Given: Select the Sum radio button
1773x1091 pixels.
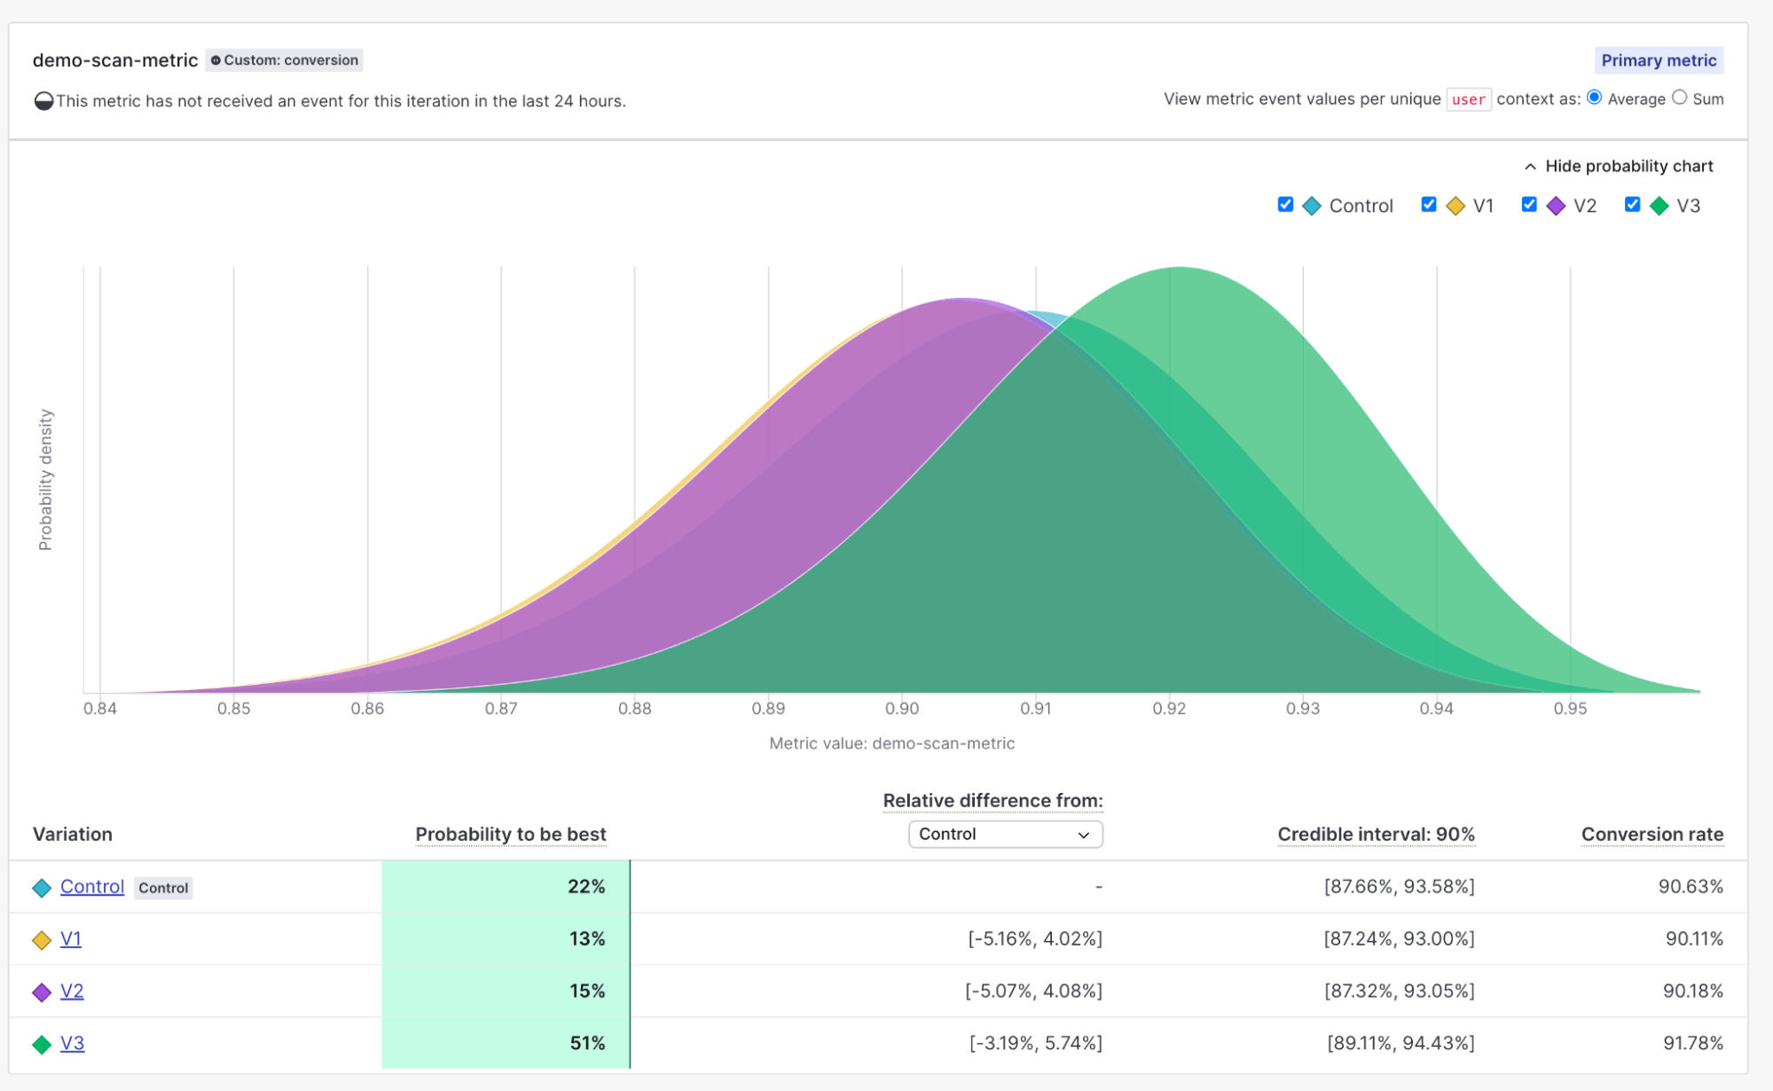Looking at the screenshot, I should click(1680, 98).
